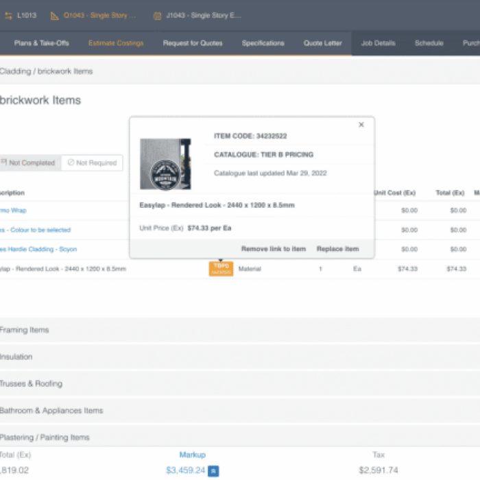The width and height of the screenshot is (480, 480).
Task: Expand the Insulation section
Action: [16, 357]
